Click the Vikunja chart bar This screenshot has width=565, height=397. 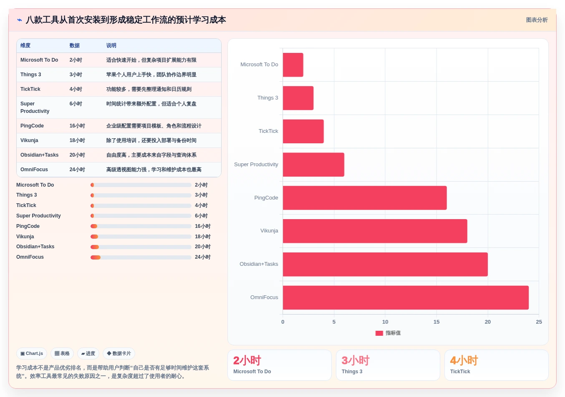click(x=375, y=231)
